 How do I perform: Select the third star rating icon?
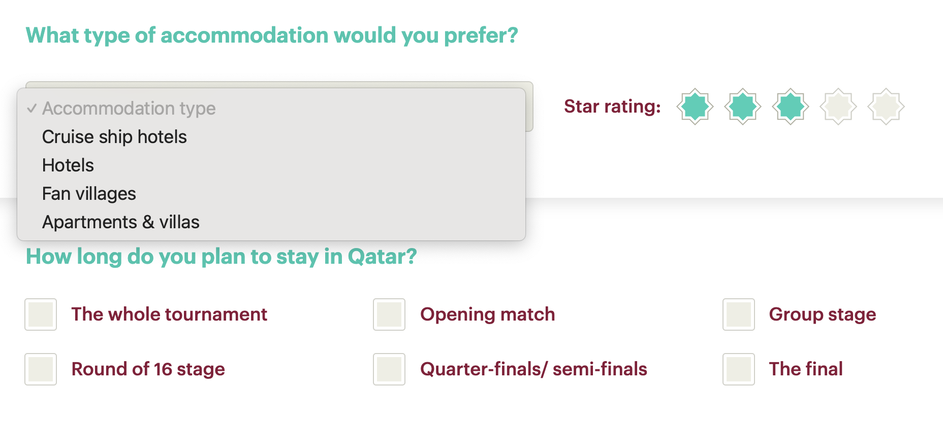pos(790,107)
